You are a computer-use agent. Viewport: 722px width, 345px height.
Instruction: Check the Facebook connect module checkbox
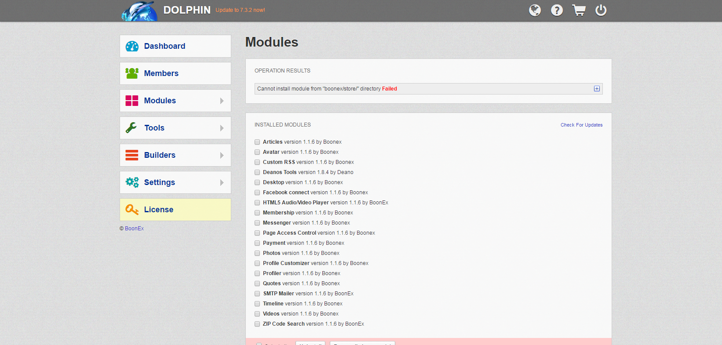[x=257, y=192]
